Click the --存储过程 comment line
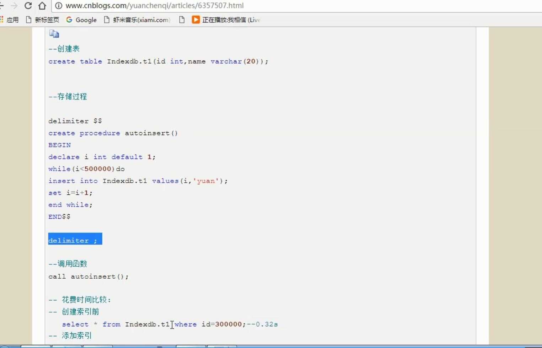The height and width of the screenshot is (348, 542). [x=68, y=96]
